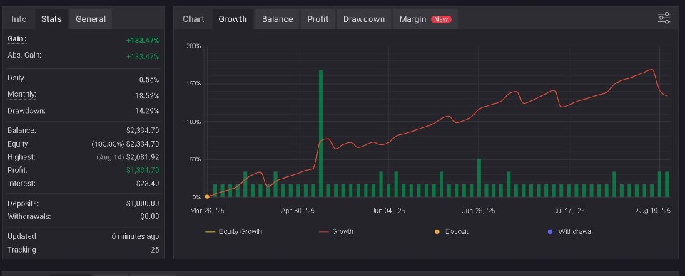The width and height of the screenshot is (685, 276).
Task: Click the Interest value -$23.40
Action: coord(146,184)
